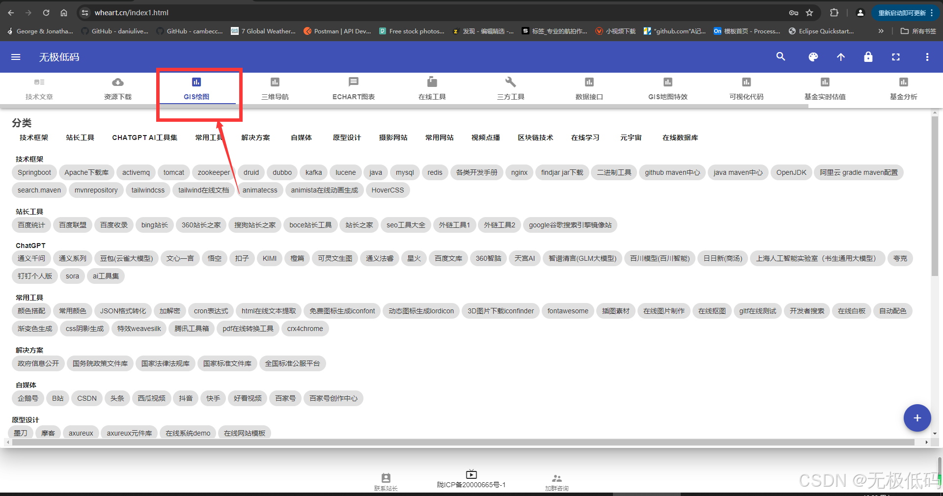Bookmark the page with the star icon
Screen dimensions: 943x496
pyautogui.click(x=809, y=13)
